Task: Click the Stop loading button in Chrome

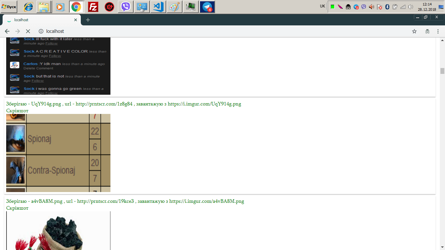Action: pos(28,31)
